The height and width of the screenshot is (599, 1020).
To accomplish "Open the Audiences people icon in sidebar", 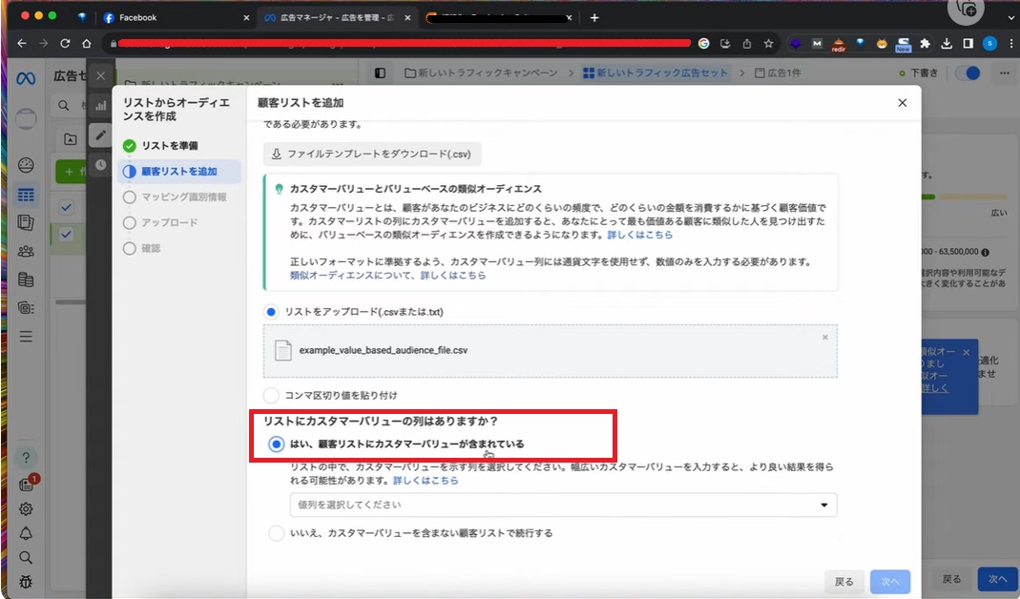I will 26,252.
